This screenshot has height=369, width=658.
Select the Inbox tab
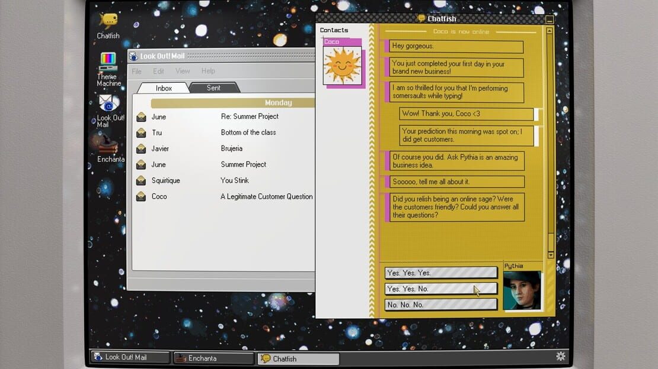click(164, 88)
